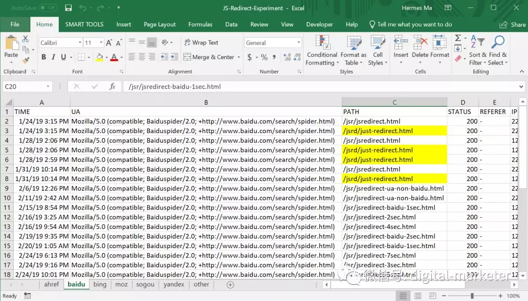Image resolution: width=528 pixels, height=301 pixels.
Task: Open the Page Layout tab
Action: point(159,24)
